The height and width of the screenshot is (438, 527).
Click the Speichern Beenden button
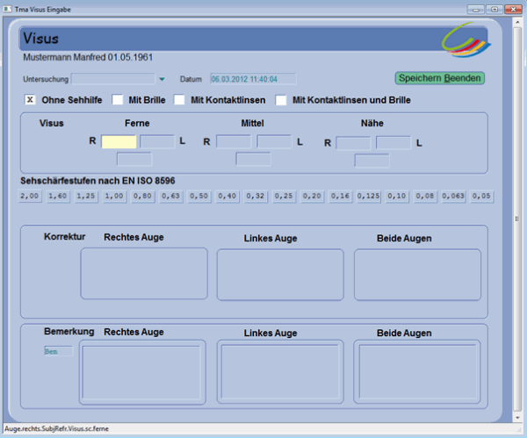tap(439, 78)
